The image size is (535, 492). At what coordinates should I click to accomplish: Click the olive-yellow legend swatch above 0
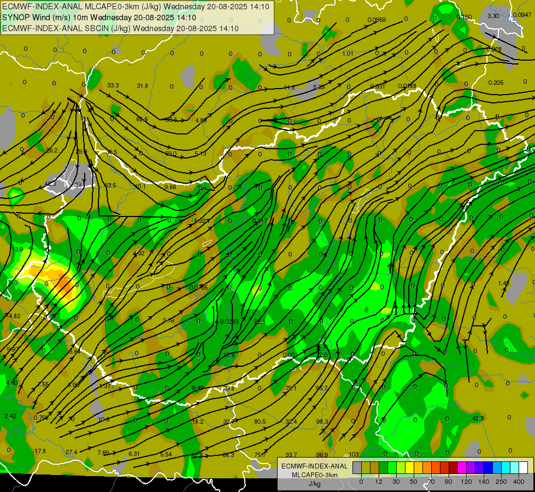tap(366, 468)
